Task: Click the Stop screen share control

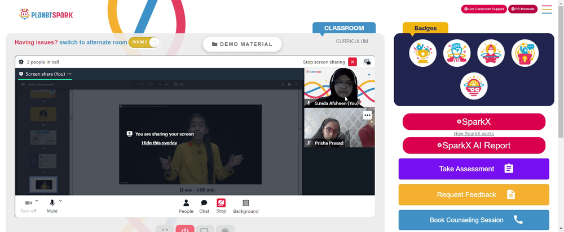Action: [x=221, y=206]
